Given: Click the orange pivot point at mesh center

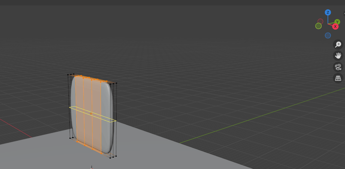Looking at the screenshot, I should [91, 114].
